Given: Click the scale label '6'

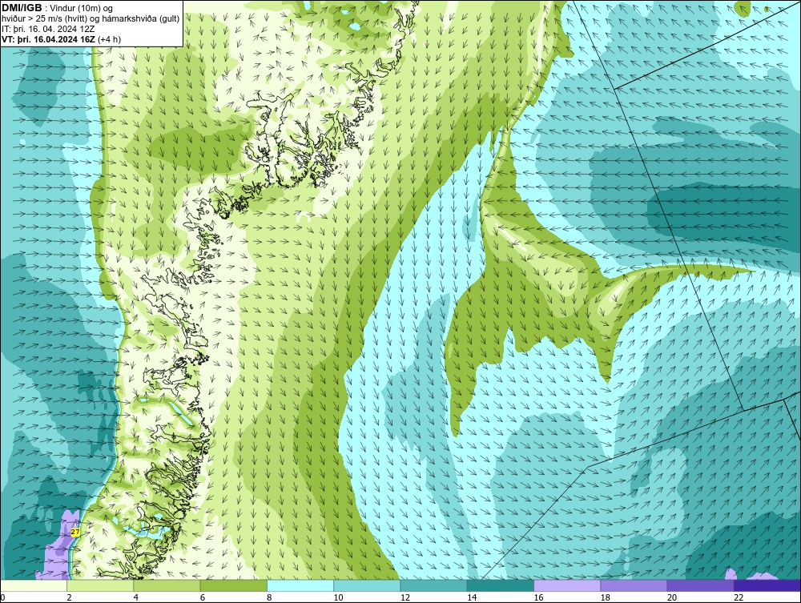Looking at the screenshot, I should (x=203, y=598).
